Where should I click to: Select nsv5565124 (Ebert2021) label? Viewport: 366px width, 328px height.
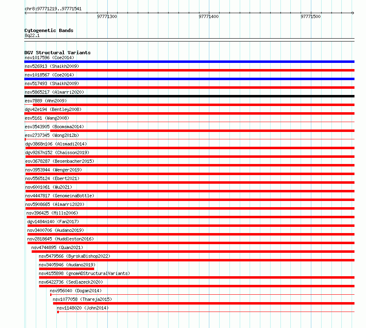pos(52,178)
